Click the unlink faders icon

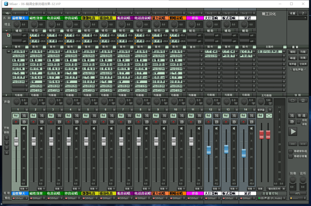(303, 144)
